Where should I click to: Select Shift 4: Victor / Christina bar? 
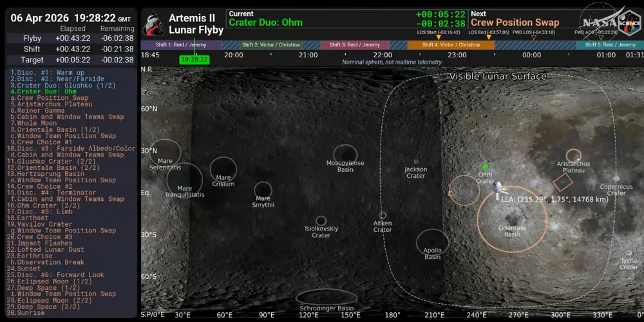point(451,45)
